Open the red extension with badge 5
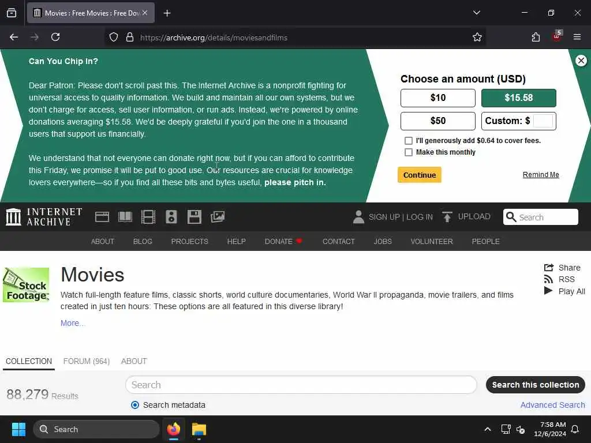591x443 pixels. 557,36
